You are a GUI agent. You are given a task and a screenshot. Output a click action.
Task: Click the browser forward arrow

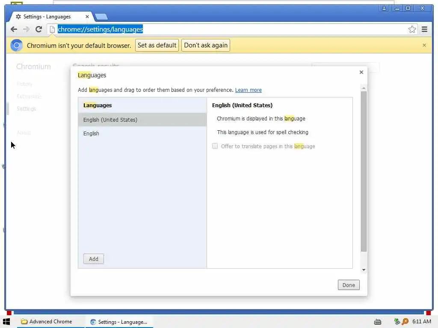coord(26,29)
